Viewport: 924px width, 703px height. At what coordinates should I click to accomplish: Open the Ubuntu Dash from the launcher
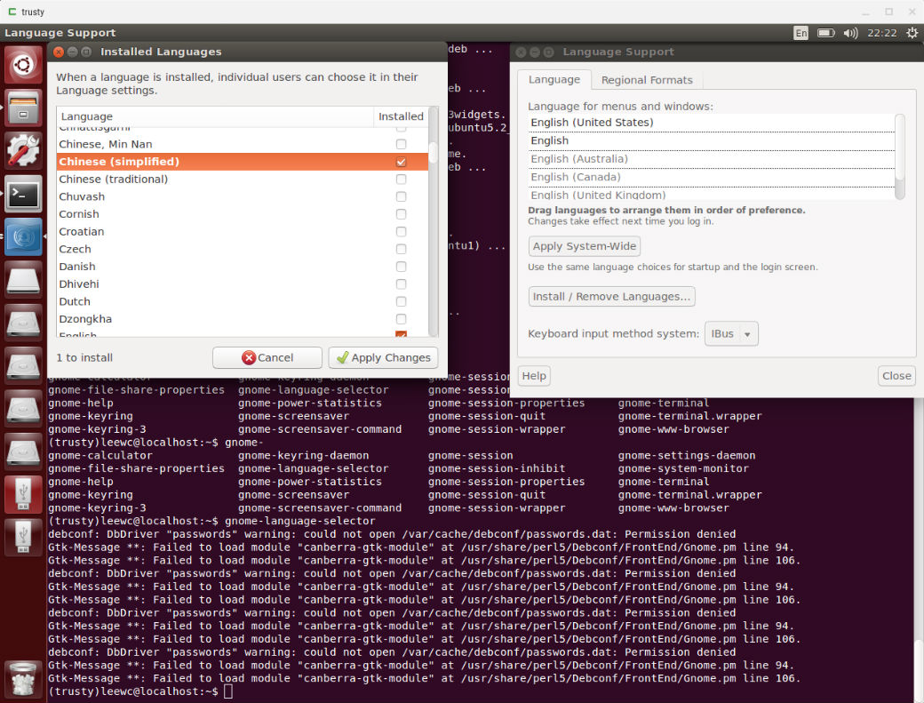[23, 64]
